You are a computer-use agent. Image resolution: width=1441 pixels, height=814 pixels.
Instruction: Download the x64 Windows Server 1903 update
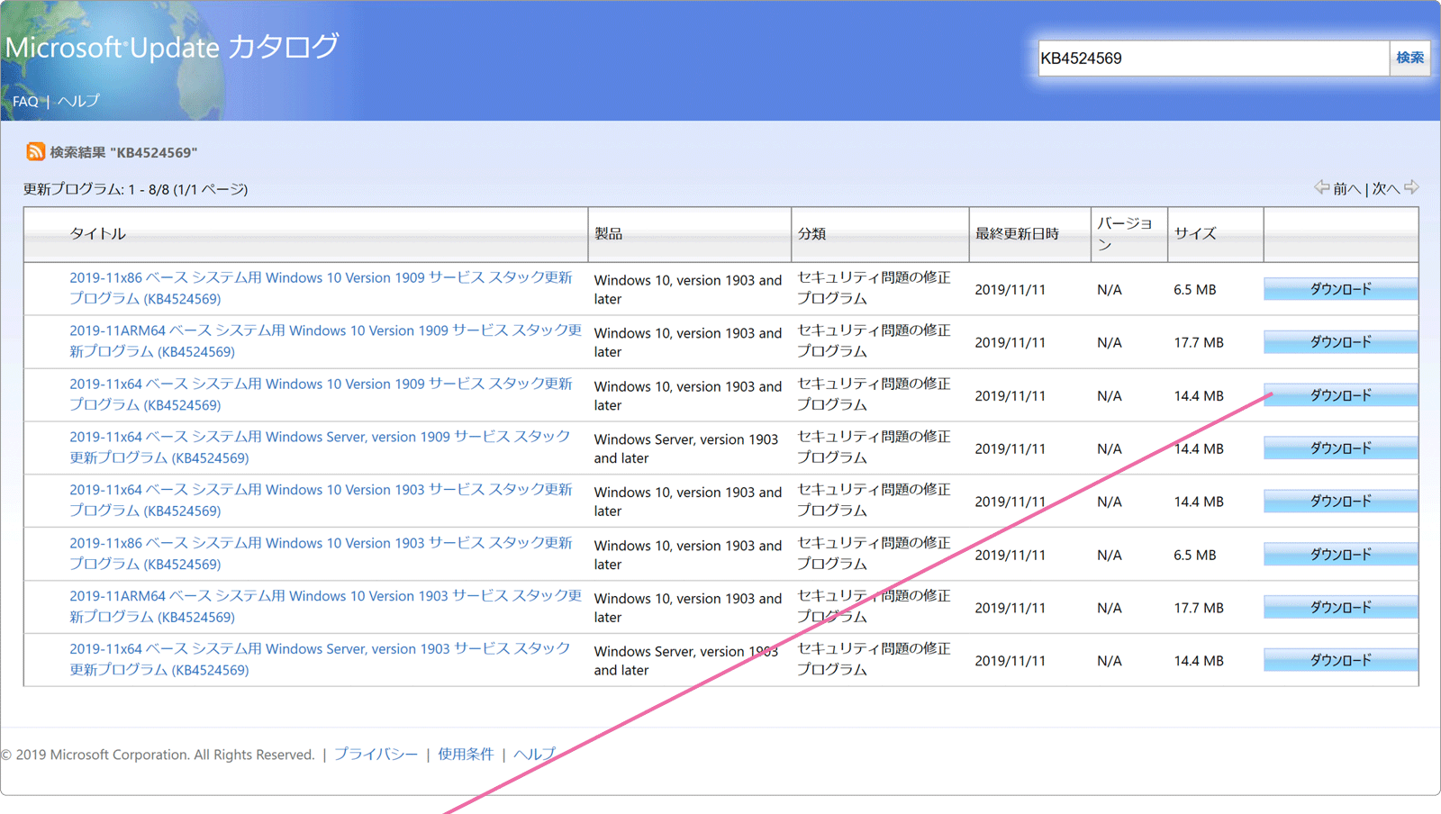click(1340, 661)
